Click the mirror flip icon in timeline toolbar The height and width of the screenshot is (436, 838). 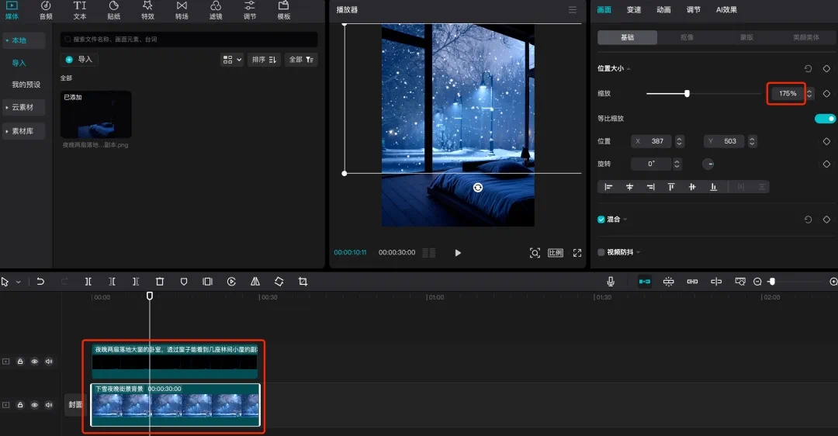point(255,282)
